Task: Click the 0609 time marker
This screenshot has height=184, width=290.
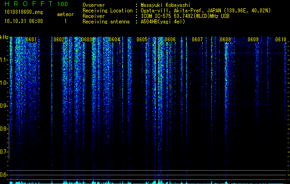Action: (x=253, y=39)
